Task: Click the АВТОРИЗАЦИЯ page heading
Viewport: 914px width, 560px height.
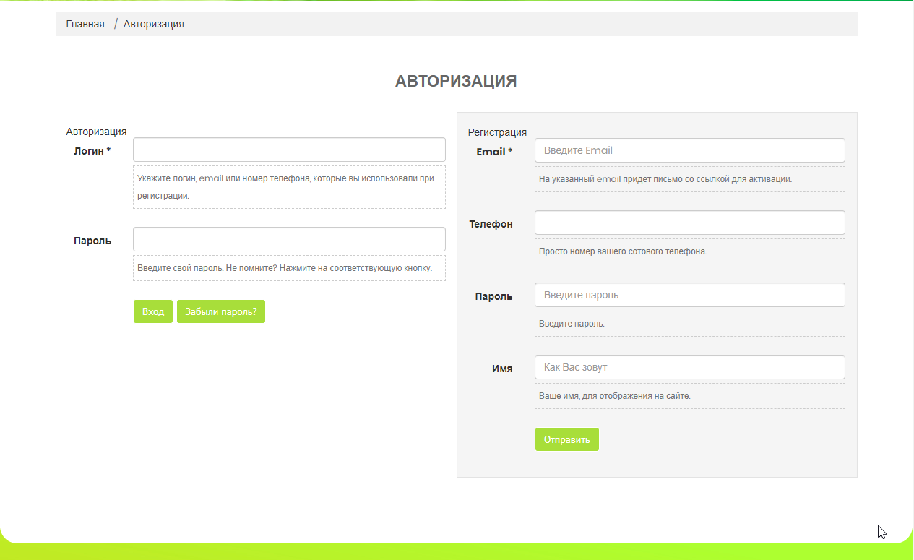Action: [x=456, y=82]
